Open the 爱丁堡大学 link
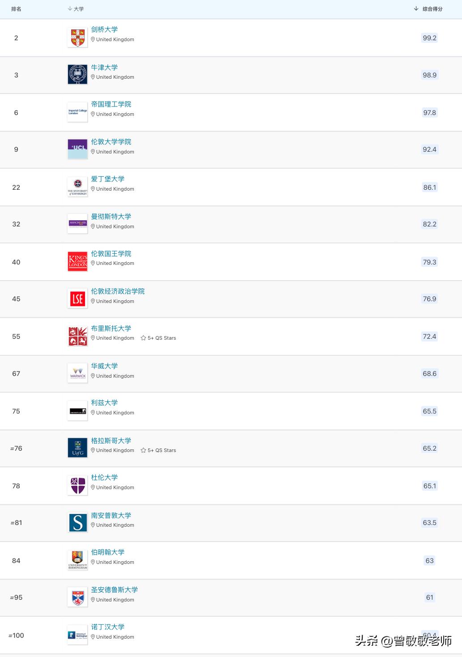Viewport: 462px width, 657px height. click(x=107, y=179)
